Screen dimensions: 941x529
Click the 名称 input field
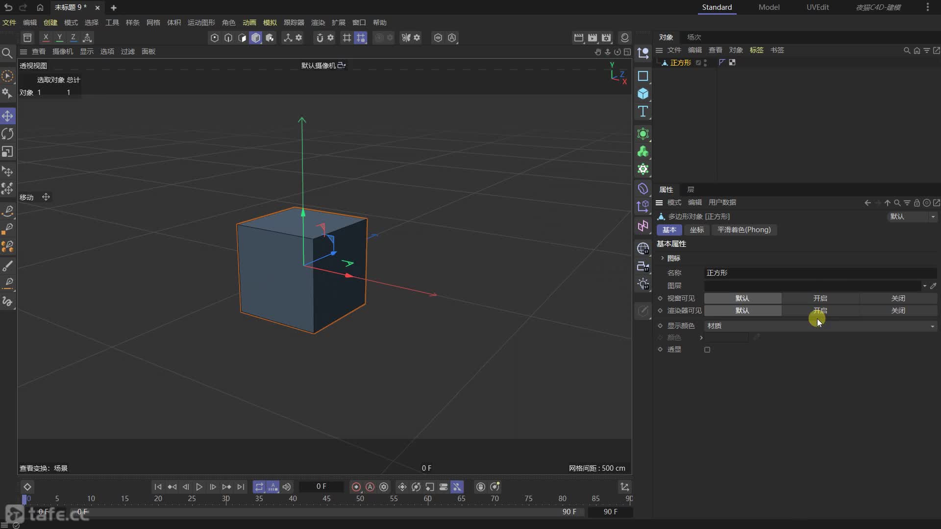click(820, 273)
